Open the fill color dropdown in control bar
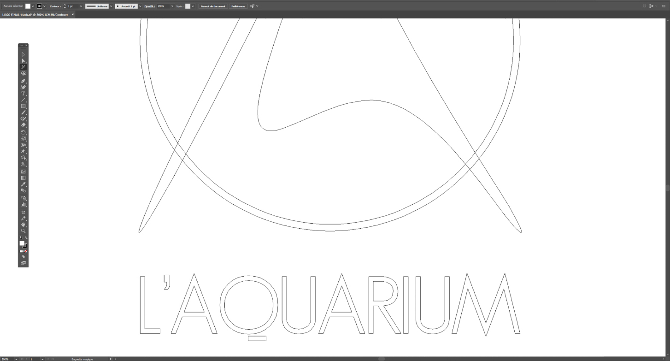The width and height of the screenshot is (670, 361). pos(33,6)
